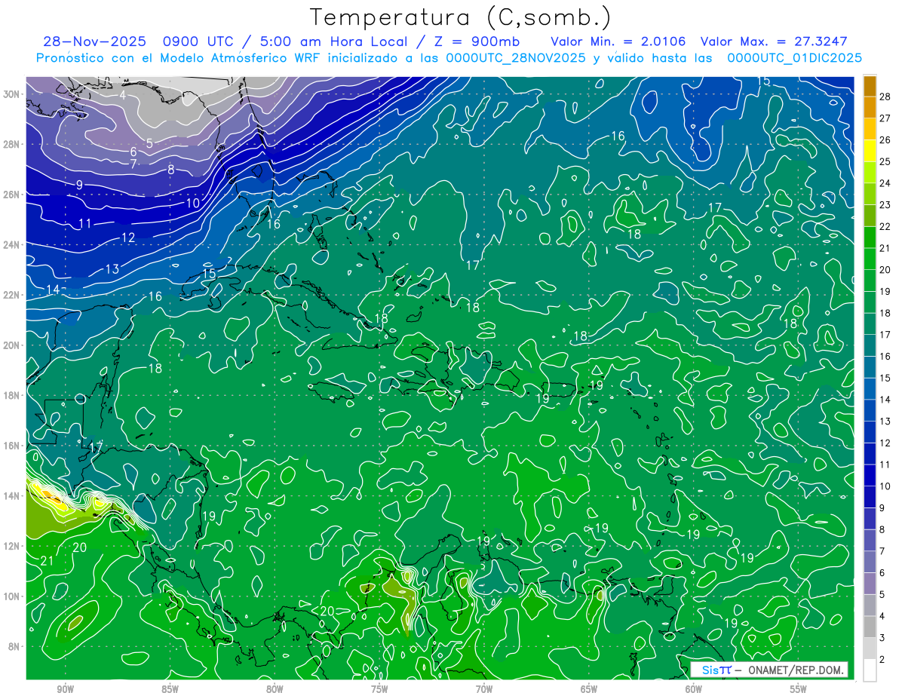Click the brown legend swatch above 28
Image resolution: width=905 pixels, height=699 pixels.
point(870,86)
